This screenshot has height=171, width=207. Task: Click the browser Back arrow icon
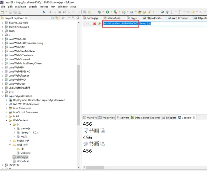tap(85, 24)
